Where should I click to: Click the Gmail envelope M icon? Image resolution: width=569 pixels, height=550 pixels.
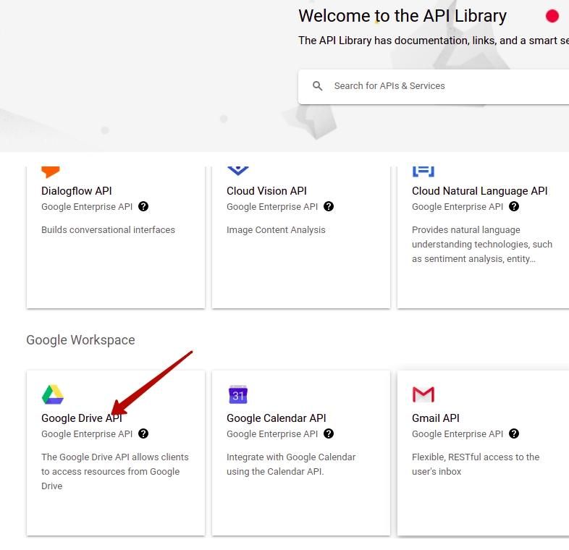click(423, 394)
